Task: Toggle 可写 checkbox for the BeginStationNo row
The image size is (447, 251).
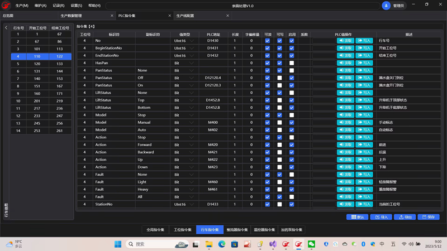Action: [x=279, y=49]
